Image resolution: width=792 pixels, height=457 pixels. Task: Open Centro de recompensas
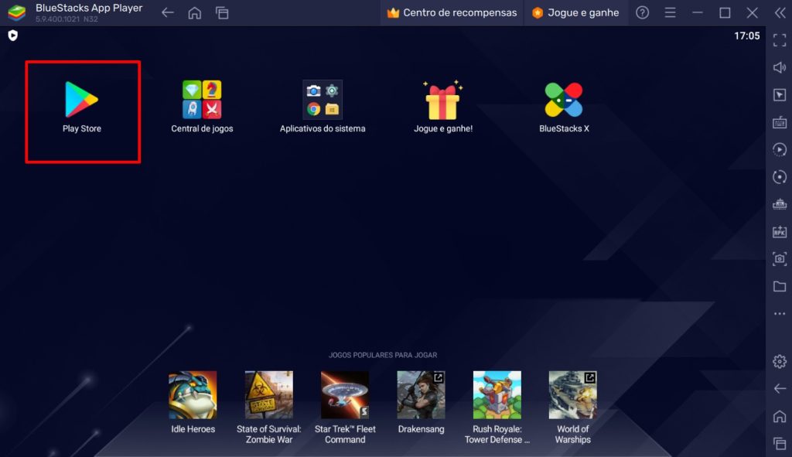452,12
